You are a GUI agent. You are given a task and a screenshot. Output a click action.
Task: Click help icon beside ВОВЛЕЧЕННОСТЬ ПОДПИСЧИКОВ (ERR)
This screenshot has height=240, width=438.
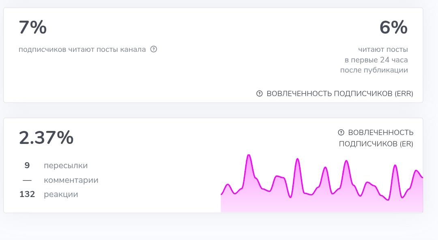(260, 94)
